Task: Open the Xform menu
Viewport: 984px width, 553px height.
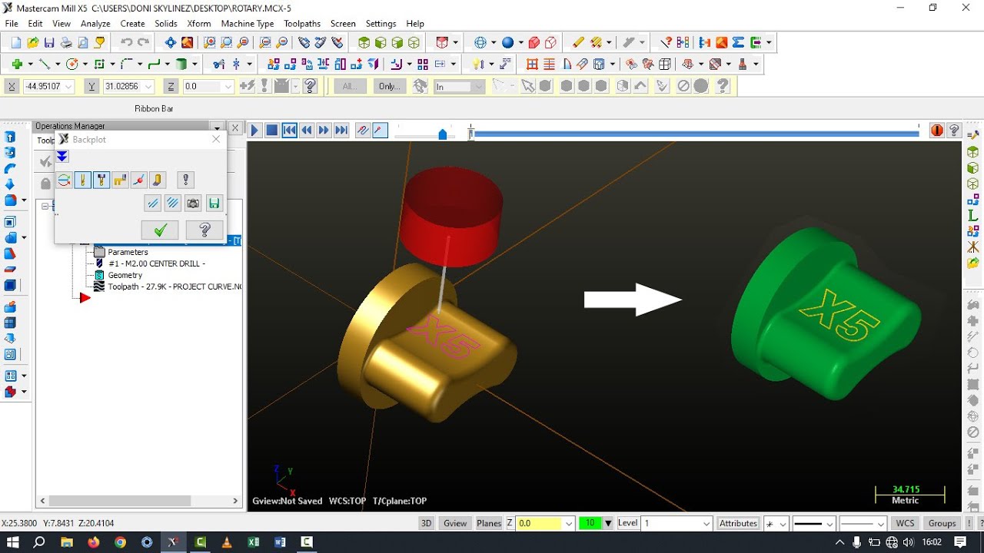Action: pyautogui.click(x=199, y=24)
